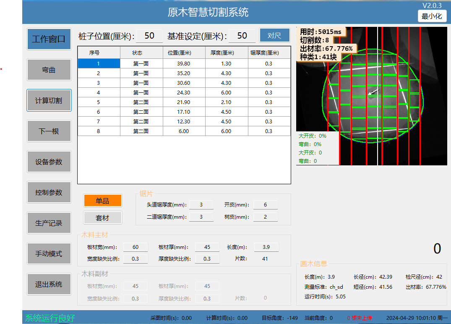This screenshot has height=324, width=451.
Task: View 生产记录 records
Action: coord(49,223)
